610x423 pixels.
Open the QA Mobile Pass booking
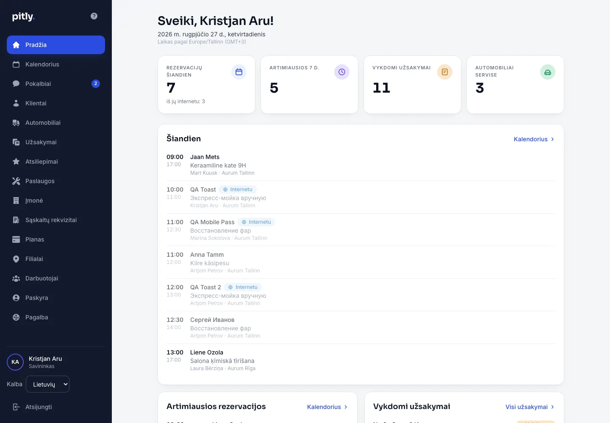point(361,230)
